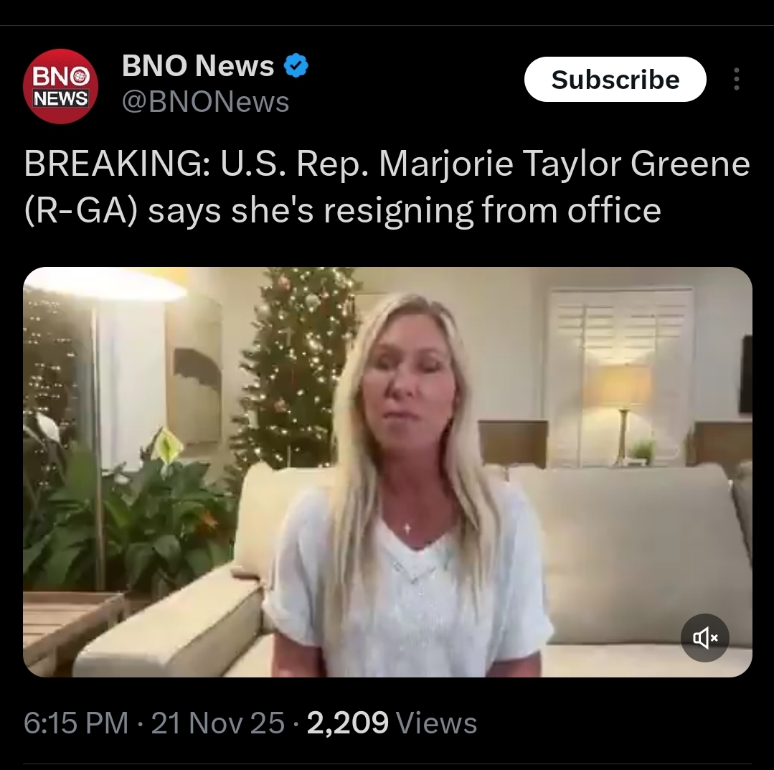Screen dimensions: 774x770
Task: Open the BNO News round profile avatar
Action: pos(60,86)
